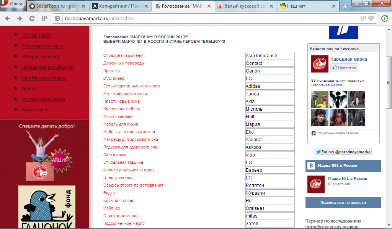Click the Сантехника field with Vitra

coord(270,155)
